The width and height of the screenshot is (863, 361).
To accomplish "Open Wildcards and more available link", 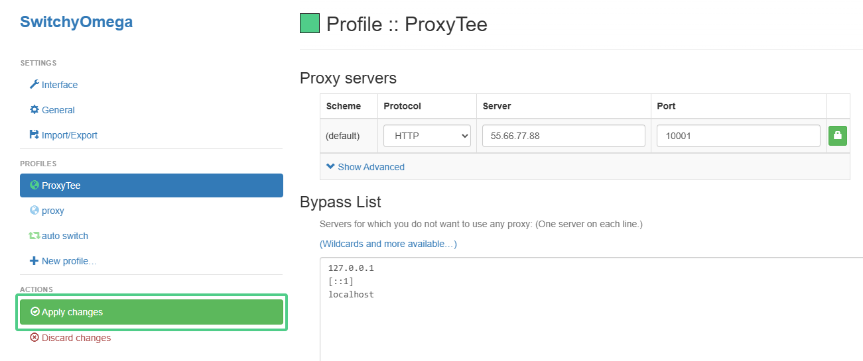I will pyautogui.click(x=388, y=244).
